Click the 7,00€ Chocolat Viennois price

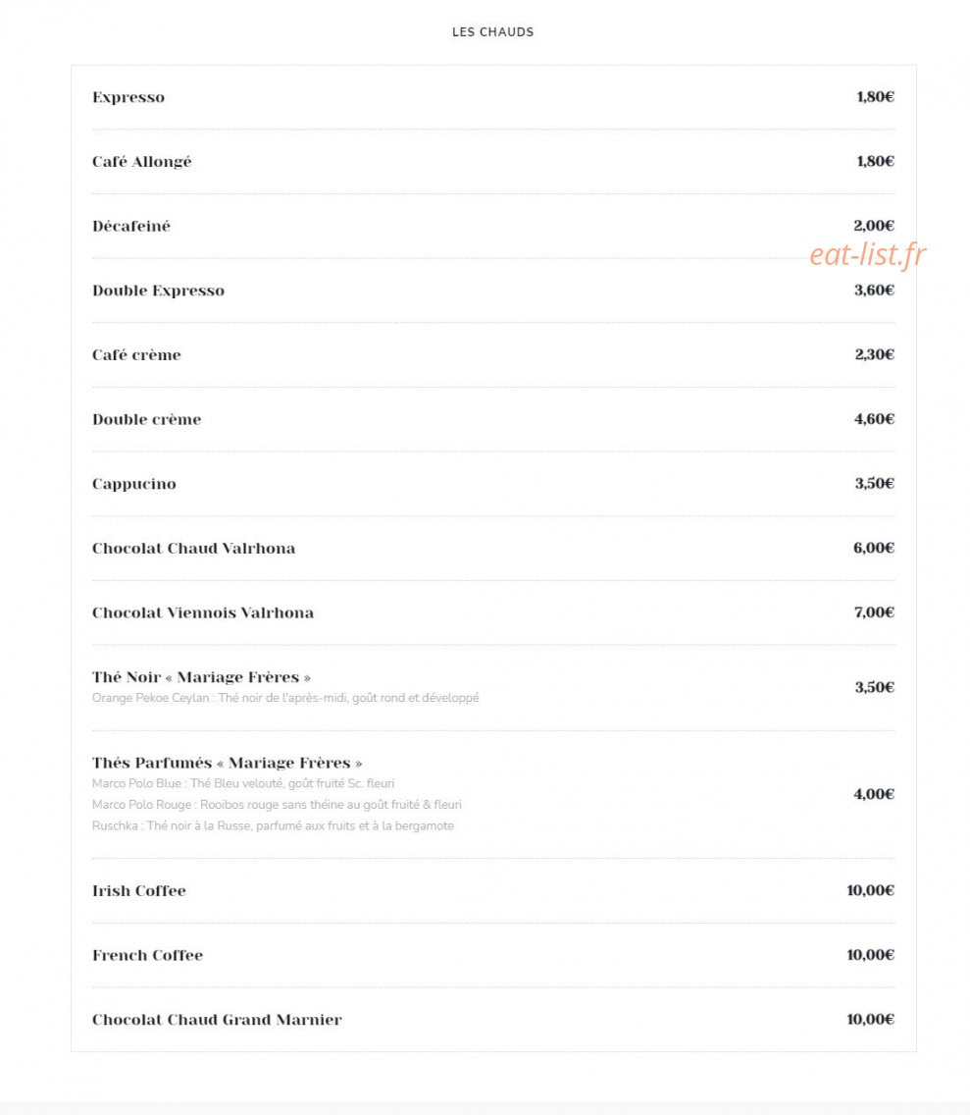point(873,612)
